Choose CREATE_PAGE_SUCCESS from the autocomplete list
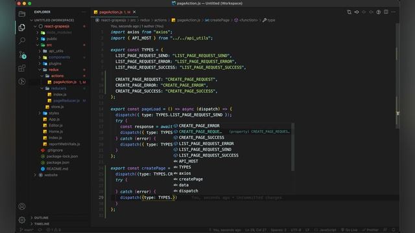The width and height of the screenshot is (415, 233). (x=232, y=138)
